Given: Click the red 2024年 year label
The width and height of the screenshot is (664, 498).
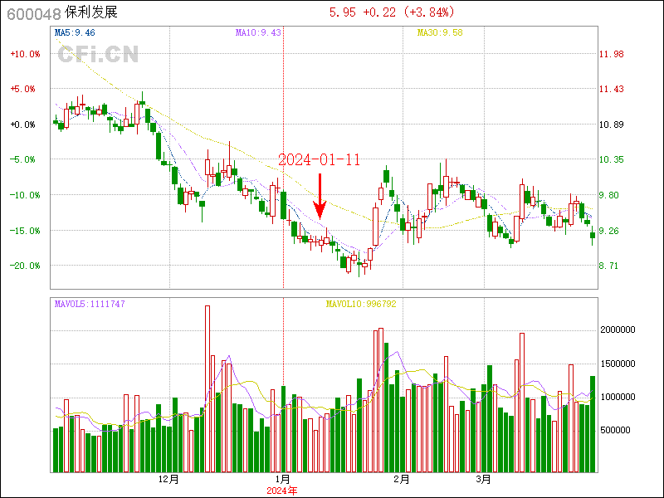Looking at the screenshot, I should pos(281,491).
